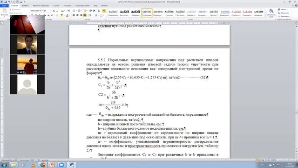
Task: Save document from quick access toolbar
Action: pyautogui.click(x=6, y=2)
